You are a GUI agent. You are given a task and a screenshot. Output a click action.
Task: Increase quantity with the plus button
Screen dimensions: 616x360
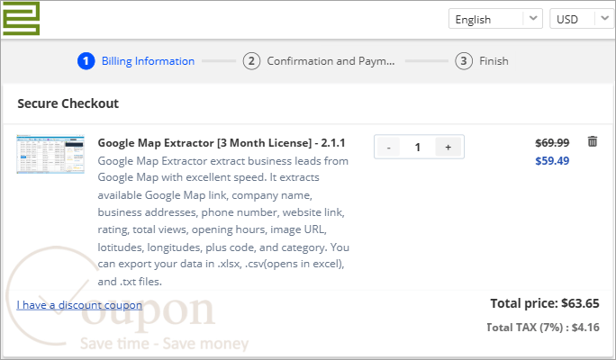pyautogui.click(x=448, y=148)
